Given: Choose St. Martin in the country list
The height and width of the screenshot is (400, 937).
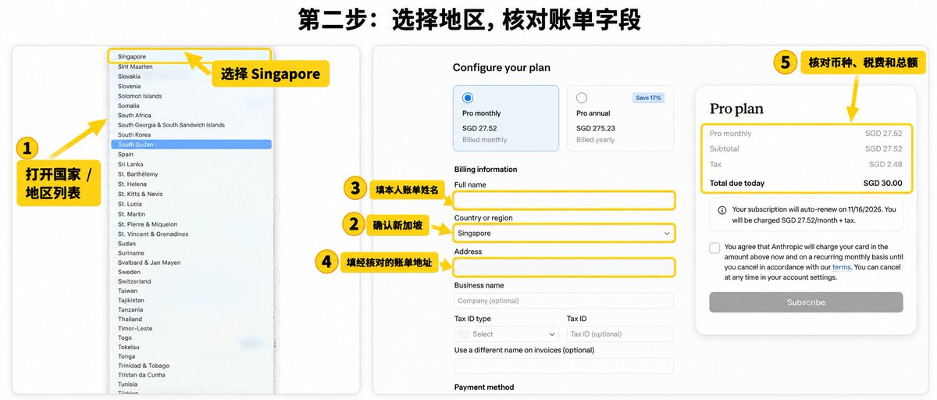Looking at the screenshot, I should [x=131, y=214].
